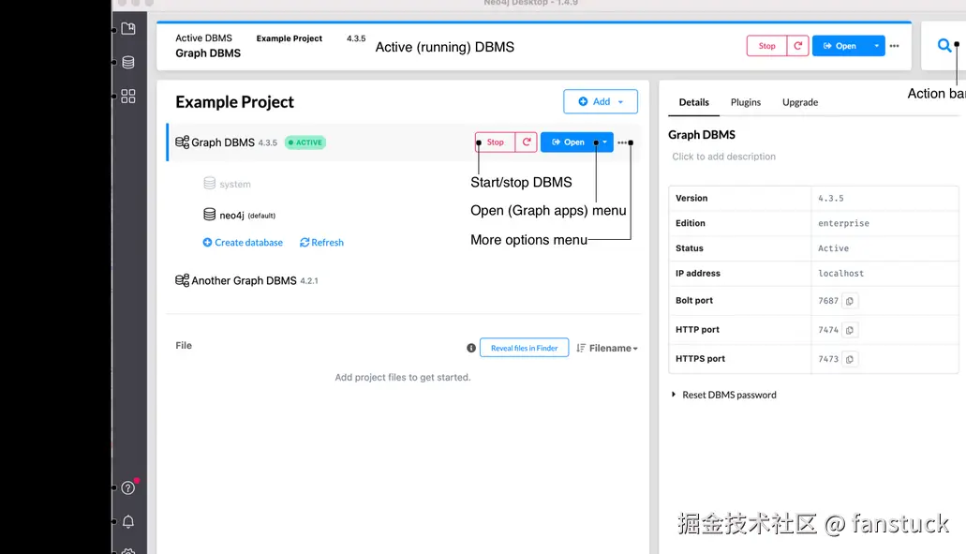Stop Graph DBMS in project list
Viewport: 966px width, 554px height.
495,142
